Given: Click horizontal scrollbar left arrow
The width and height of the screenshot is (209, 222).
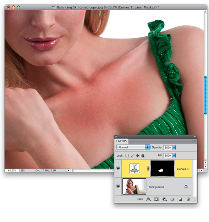Looking at the screenshot, I should [x=198, y=170].
